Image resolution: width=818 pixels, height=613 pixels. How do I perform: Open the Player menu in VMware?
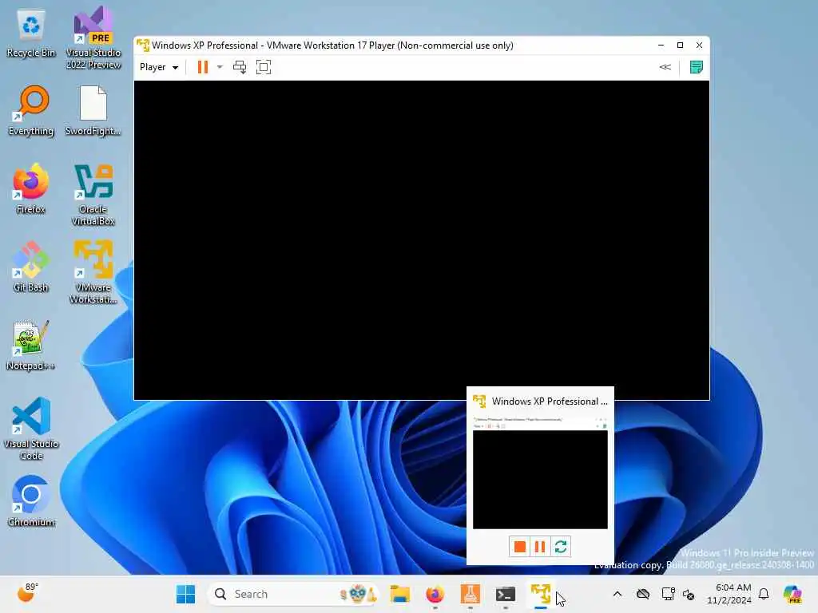pyautogui.click(x=159, y=67)
